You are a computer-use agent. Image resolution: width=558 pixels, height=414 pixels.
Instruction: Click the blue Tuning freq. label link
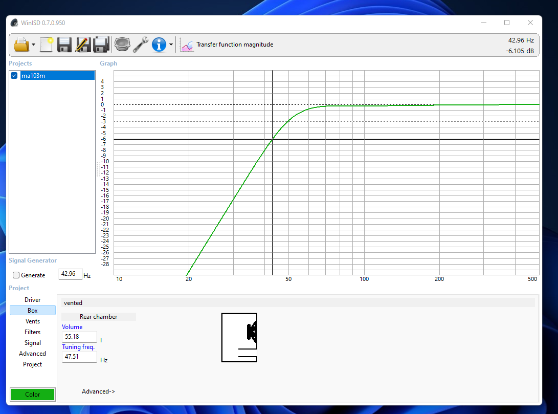(x=78, y=347)
